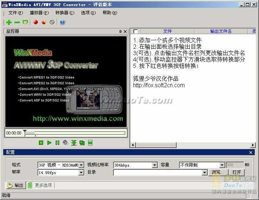Toggle the select-all checkbox in file list header
This screenshot has height=200, width=259.
[x=136, y=31]
